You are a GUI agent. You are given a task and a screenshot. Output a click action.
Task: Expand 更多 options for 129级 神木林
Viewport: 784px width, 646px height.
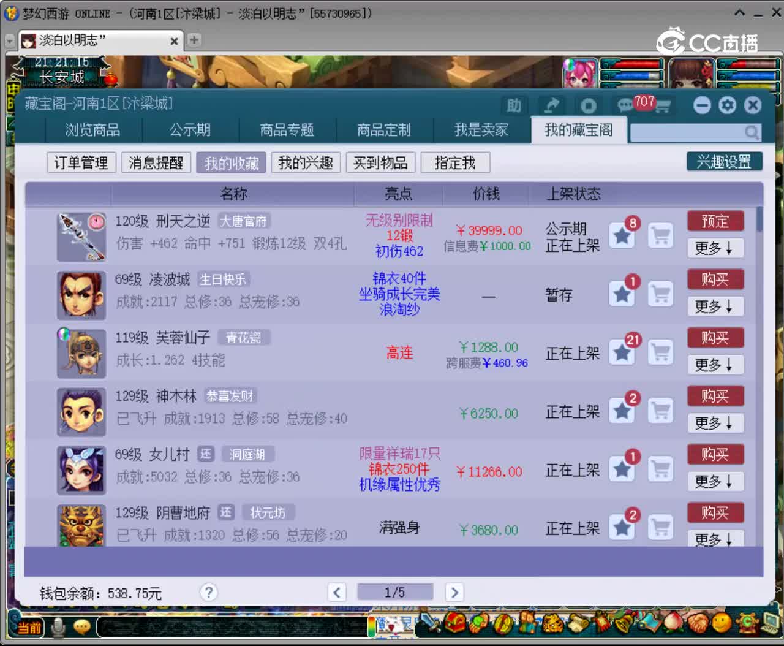click(x=715, y=423)
